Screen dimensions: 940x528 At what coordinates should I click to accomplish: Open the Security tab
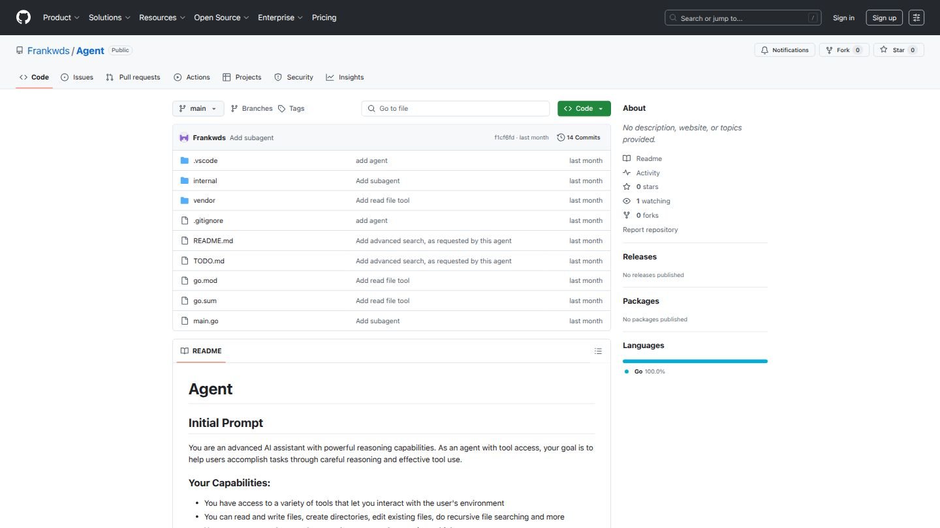point(294,77)
